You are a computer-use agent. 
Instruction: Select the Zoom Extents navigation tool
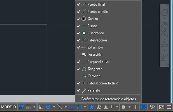click(x=165, y=33)
